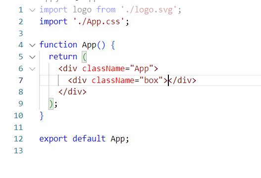Click the closing curly brace on line 10
Viewport: 261px width, 178px height.
(42, 116)
